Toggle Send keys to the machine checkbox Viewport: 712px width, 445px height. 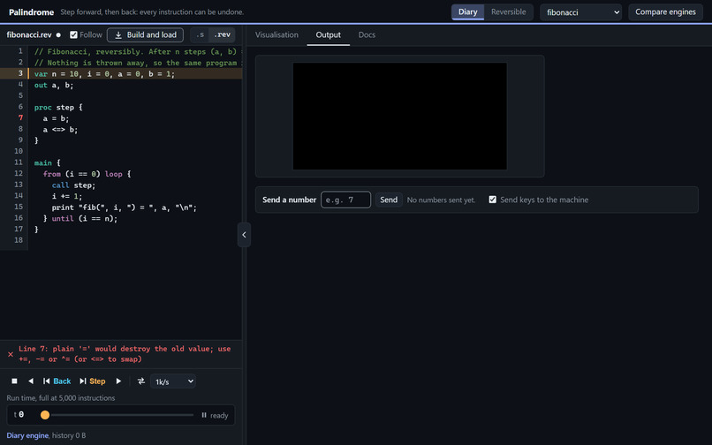pos(492,200)
